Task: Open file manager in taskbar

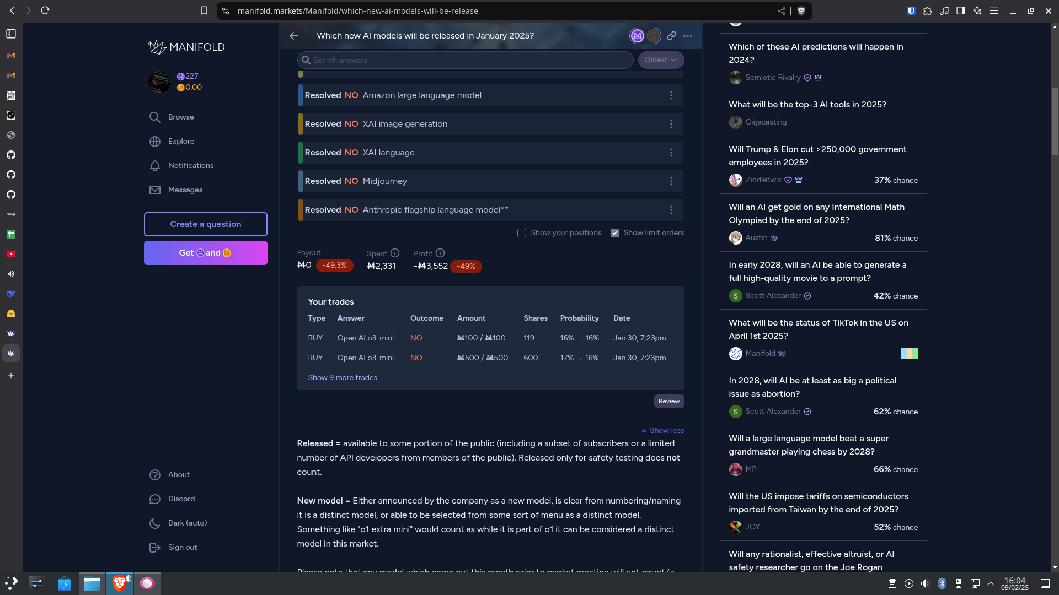Action: coord(92,583)
